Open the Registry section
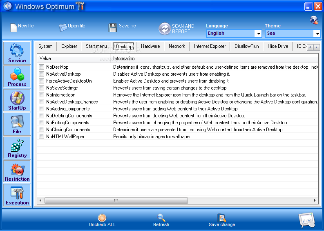 click(17, 148)
